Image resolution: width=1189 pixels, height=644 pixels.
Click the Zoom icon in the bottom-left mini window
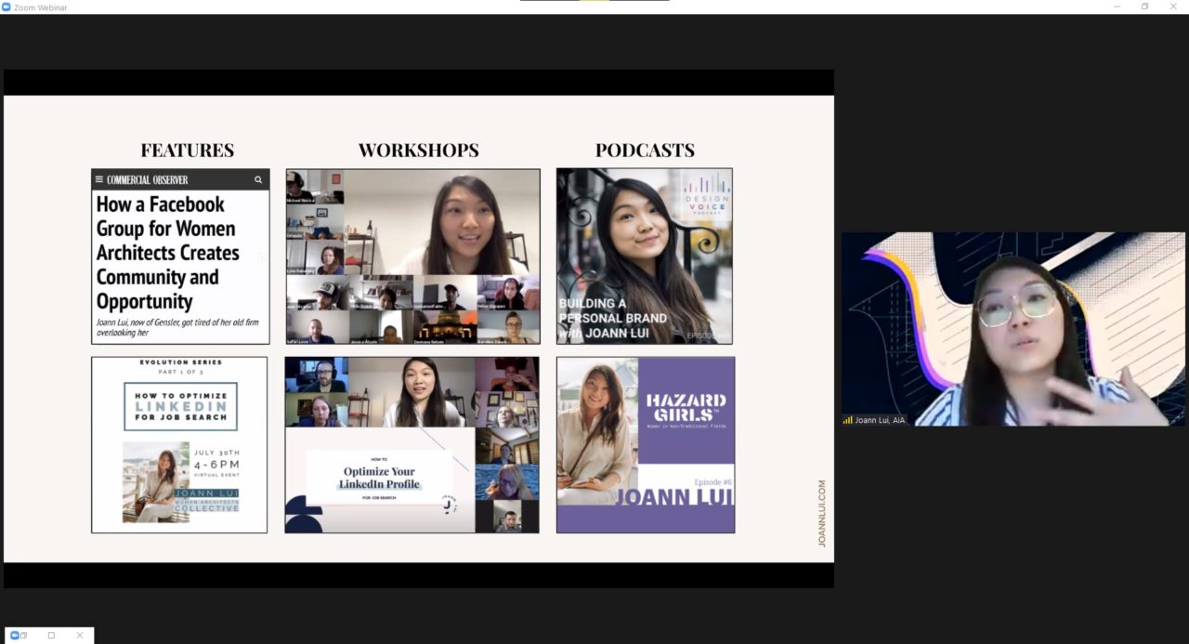14,636
